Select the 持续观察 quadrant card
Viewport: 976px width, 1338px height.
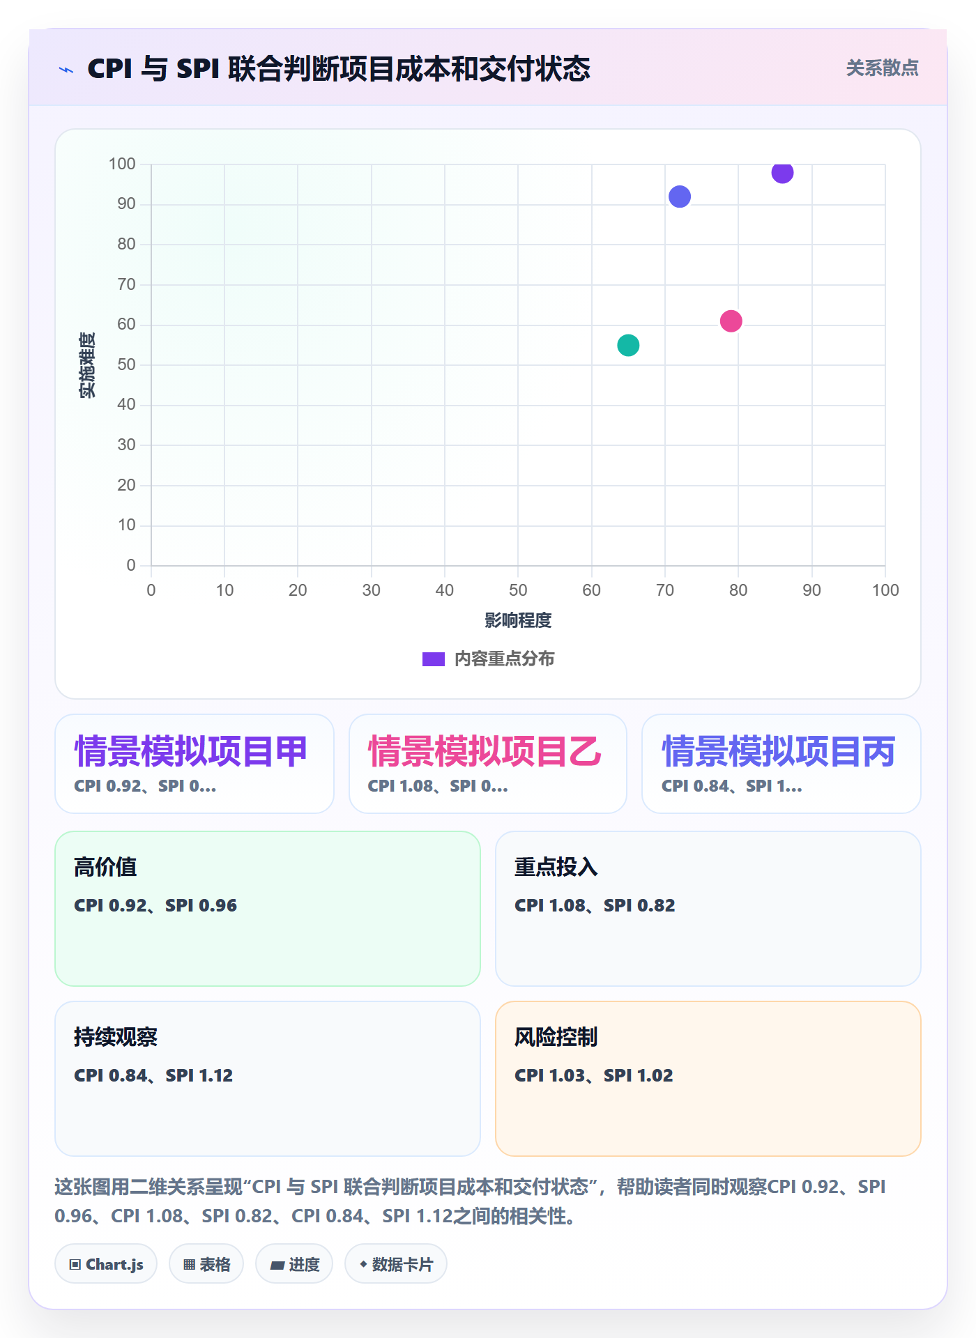(x=268, y=1079)
